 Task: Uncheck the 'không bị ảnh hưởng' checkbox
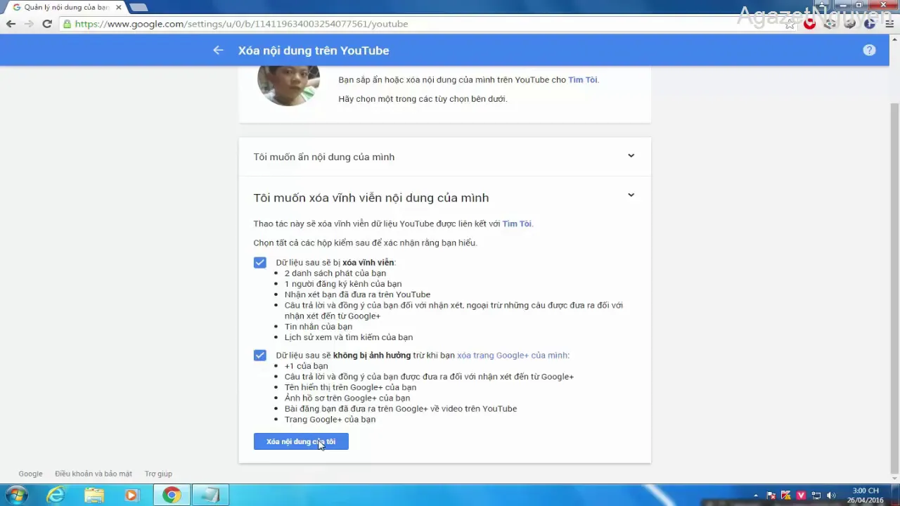[x=260, y=355]
